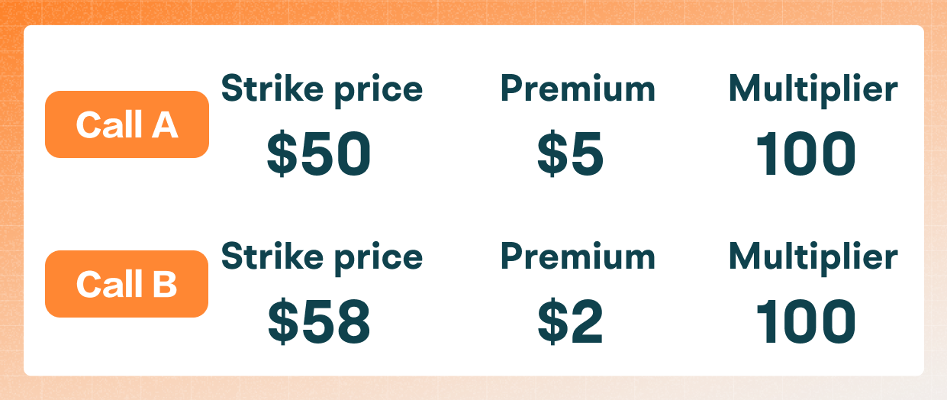The image size is (947, 400).
Task: Click the orange gradient background outside the card
Action: [473, 11]
